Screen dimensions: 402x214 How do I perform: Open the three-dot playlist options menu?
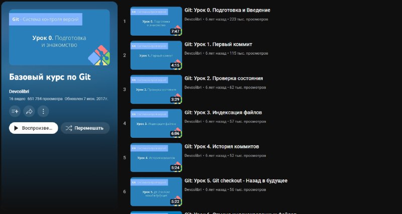point(43,111)
